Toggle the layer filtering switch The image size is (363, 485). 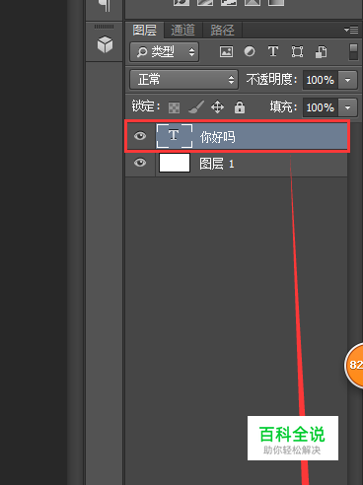pyautogui.click(x=353, y=52)
